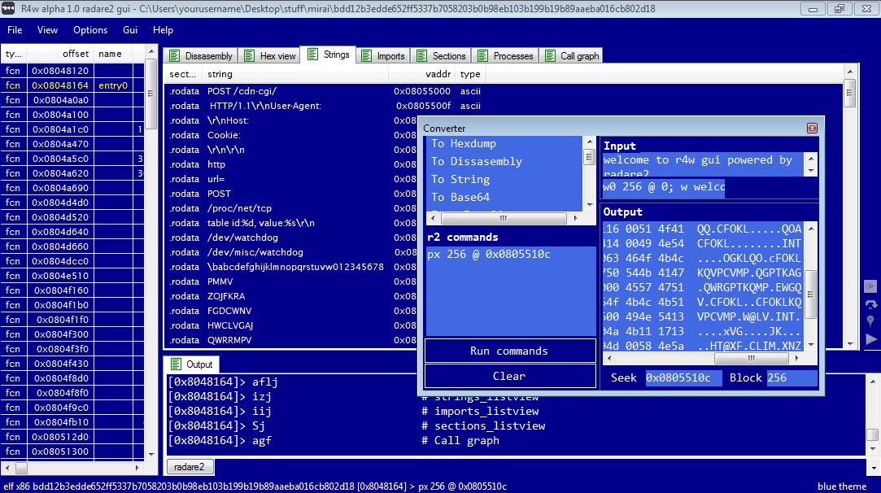Screen dimensions: 881x493
Task: Switch to the Hex view tab
Action: point(268,55)
